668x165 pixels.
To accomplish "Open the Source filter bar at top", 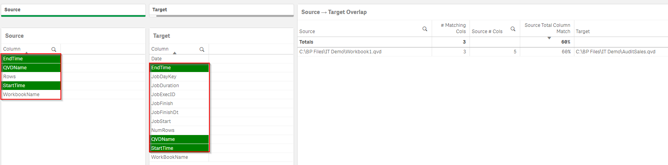I will pyautogui.click(x=73, y=10).
